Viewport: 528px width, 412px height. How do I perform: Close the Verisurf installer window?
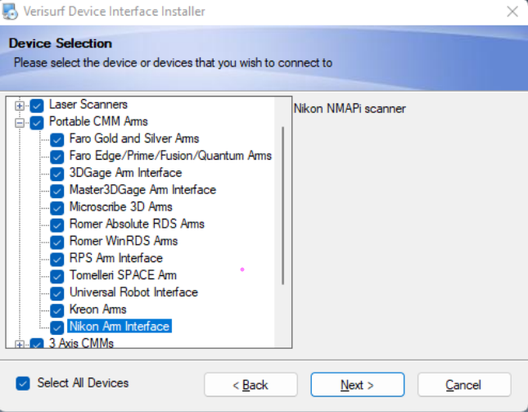[512, 11]
